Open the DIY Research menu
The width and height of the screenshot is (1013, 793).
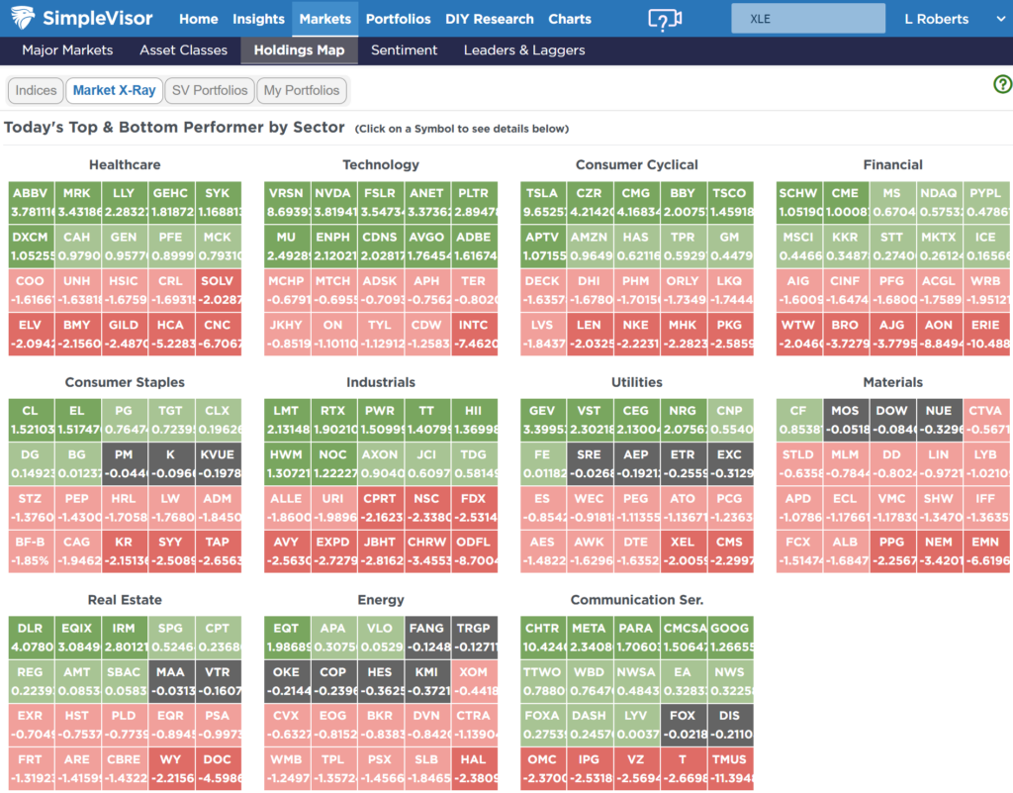coord(489,19)
